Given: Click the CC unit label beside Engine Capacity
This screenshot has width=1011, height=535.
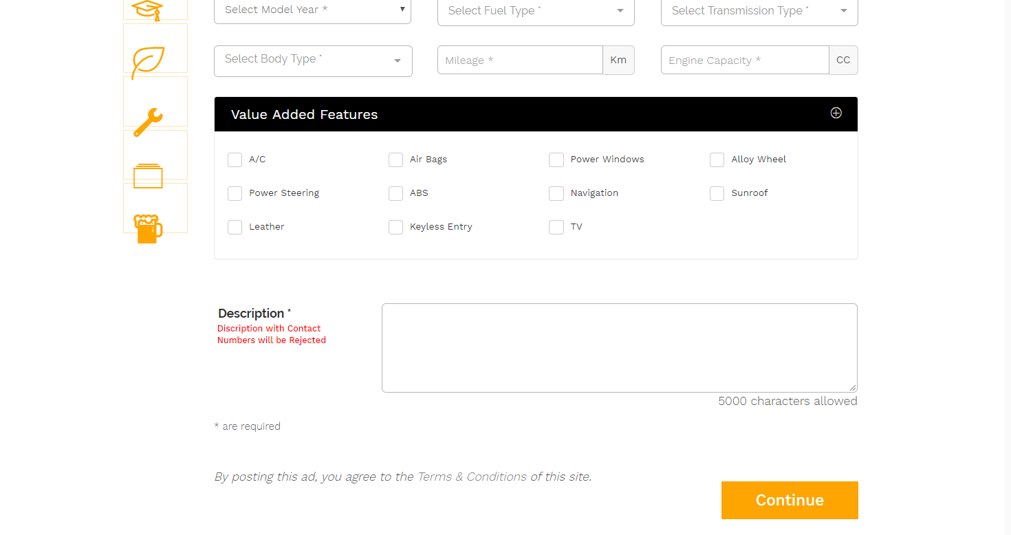Looking at the screenshot, I should pyautogui.click(x=843, y=60).
